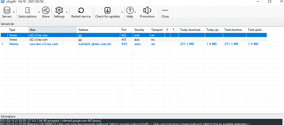
Task: Click the Total download column header
Action: [235, 30]
